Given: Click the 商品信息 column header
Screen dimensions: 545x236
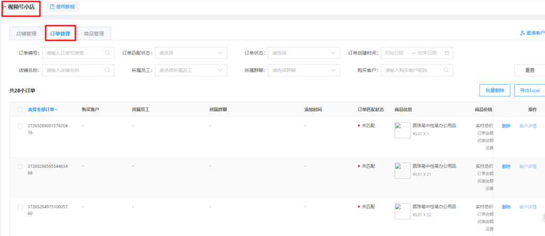Looking at the screenshot, I should (x=403, y=110).
